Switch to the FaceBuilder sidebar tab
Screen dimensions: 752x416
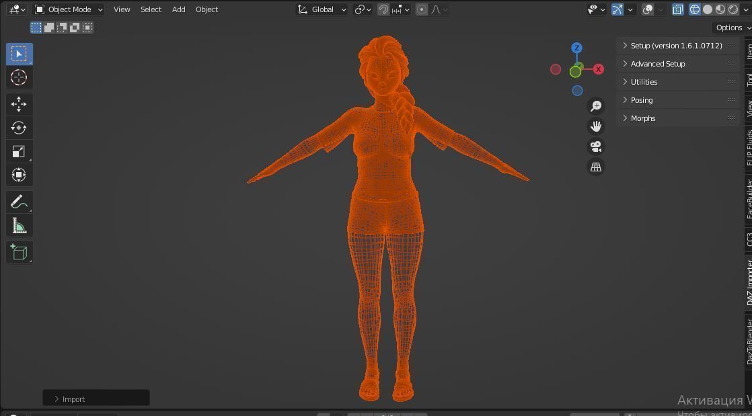tap(749, 198)
